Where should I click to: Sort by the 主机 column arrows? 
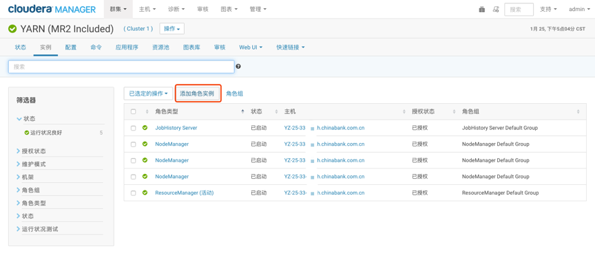[404, 112]
